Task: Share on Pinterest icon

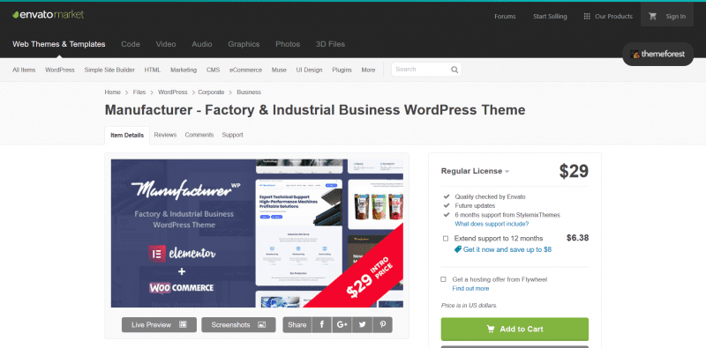Action: pos(383,324)
